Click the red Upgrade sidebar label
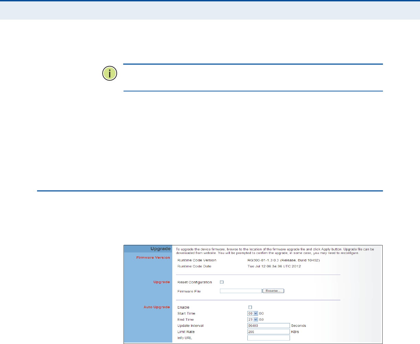This screenshot has width=420, height=344. click(x=162, y=282)
